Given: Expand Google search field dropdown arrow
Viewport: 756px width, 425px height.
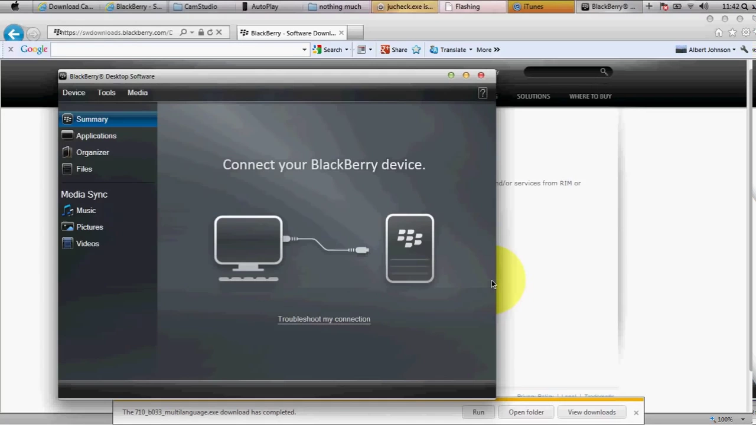Looking at the screenshot, I should [305, 50].
